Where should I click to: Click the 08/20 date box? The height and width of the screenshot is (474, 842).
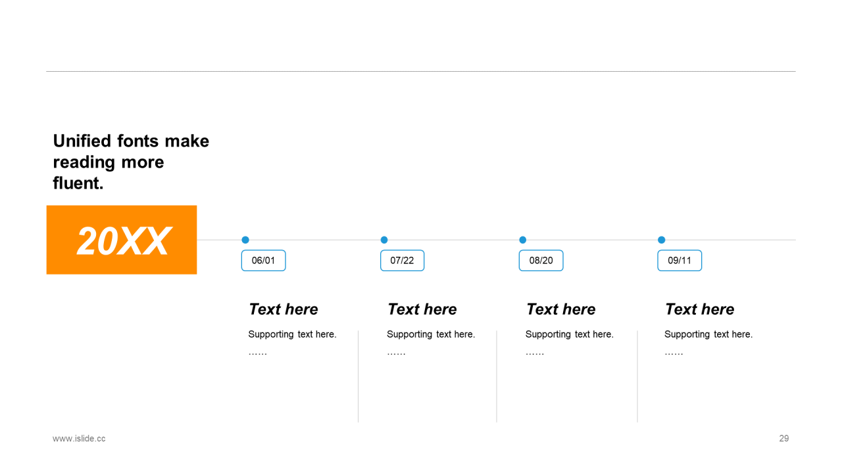coord(541,261)
